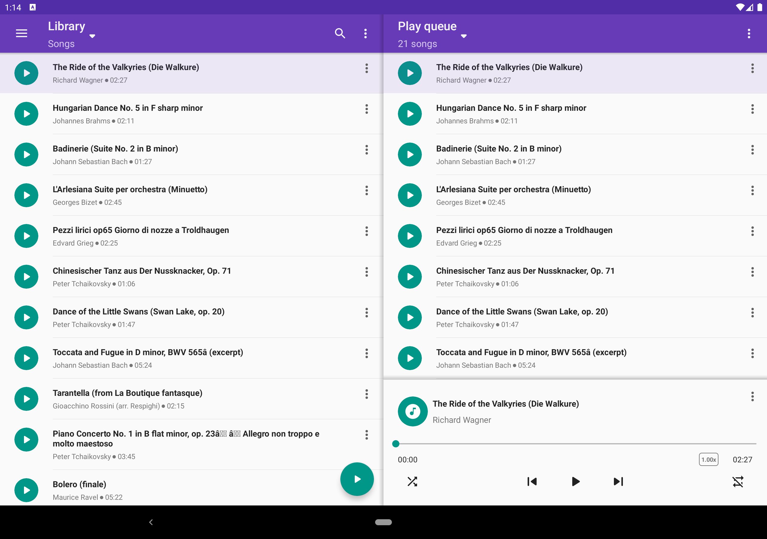Open the hamburger navigation menu
Image resolution: width=767 pixels, height=539 pixels.
pyautogui.click(x=22, y=34)
